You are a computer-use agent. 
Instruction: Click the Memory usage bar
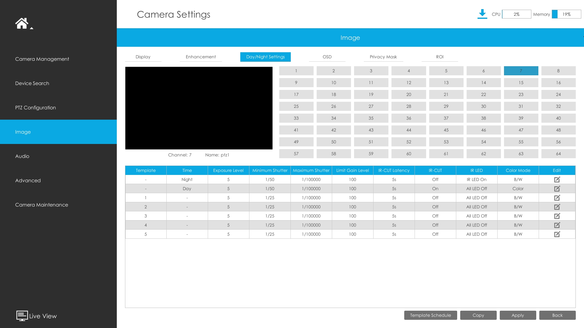tap(566, 14)
